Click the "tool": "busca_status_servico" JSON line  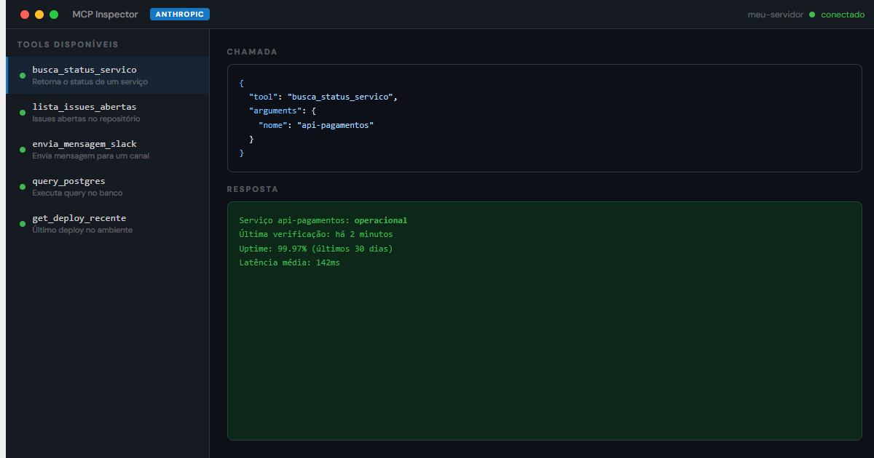pyautogui.click(x=323, y=97)
